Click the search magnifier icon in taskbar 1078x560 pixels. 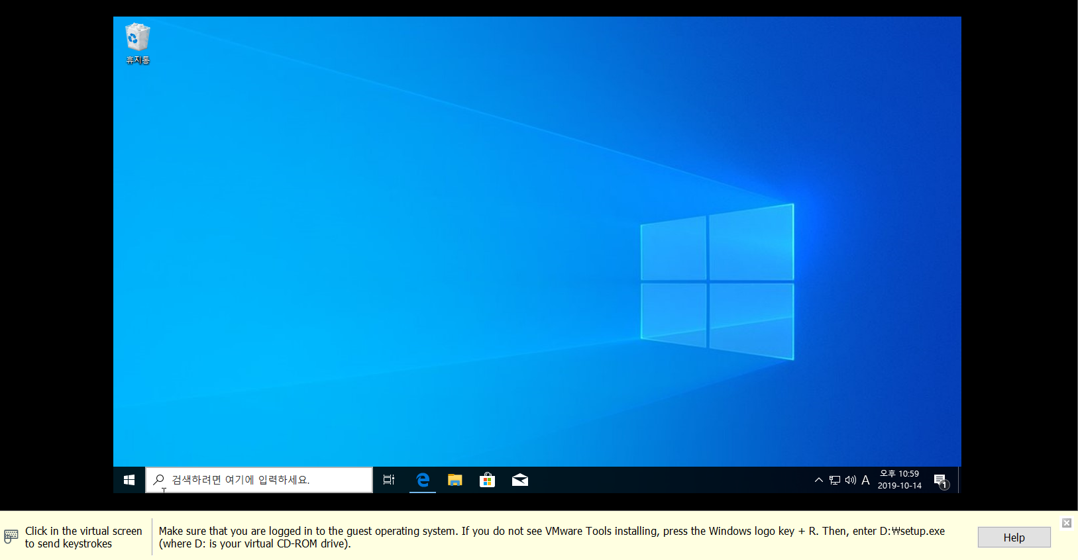point(159,480)
